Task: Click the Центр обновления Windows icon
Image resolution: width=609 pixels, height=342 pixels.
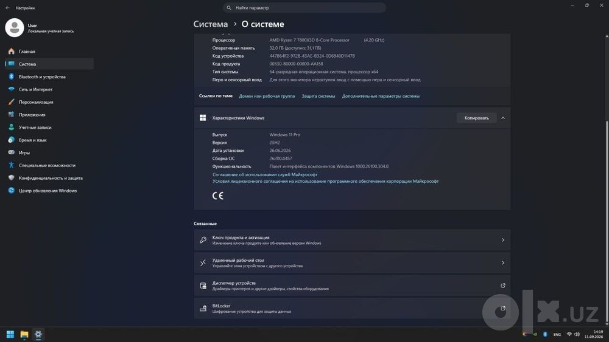Action: (x=11, y=191)
